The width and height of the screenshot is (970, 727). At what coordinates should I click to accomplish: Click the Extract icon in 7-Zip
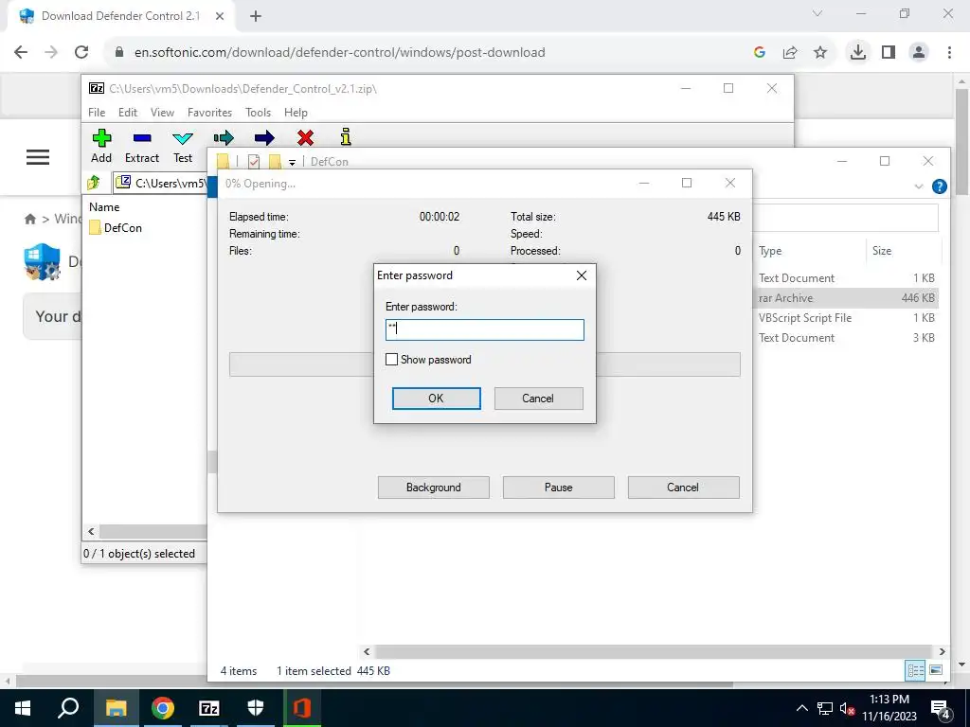(142, 147)
